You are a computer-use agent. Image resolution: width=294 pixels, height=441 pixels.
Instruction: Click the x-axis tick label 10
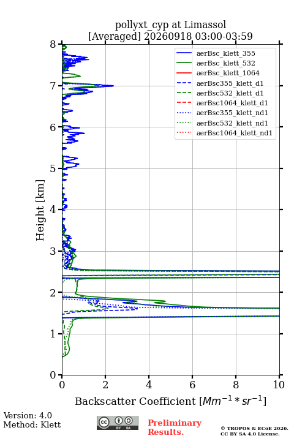tap(279, 385)
